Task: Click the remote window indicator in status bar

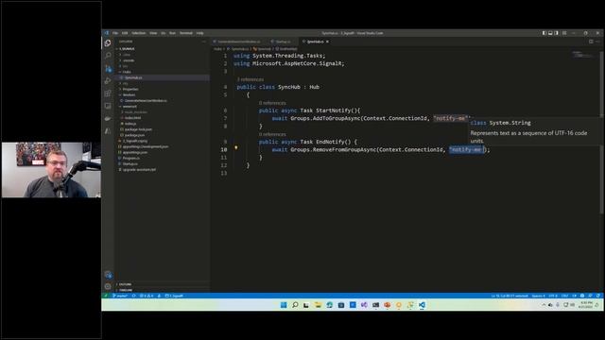Action: pyautogui.click(x=106, y=296)
